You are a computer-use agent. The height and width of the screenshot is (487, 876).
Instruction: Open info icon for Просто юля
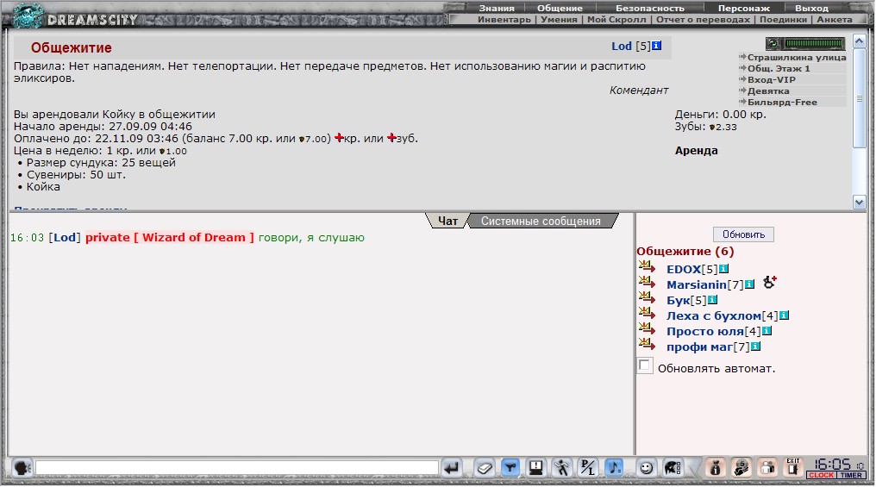[x=766, y=332]
